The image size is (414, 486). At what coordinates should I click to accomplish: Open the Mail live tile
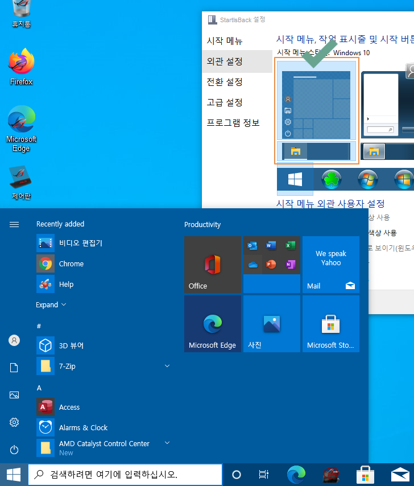coord(331,265)
